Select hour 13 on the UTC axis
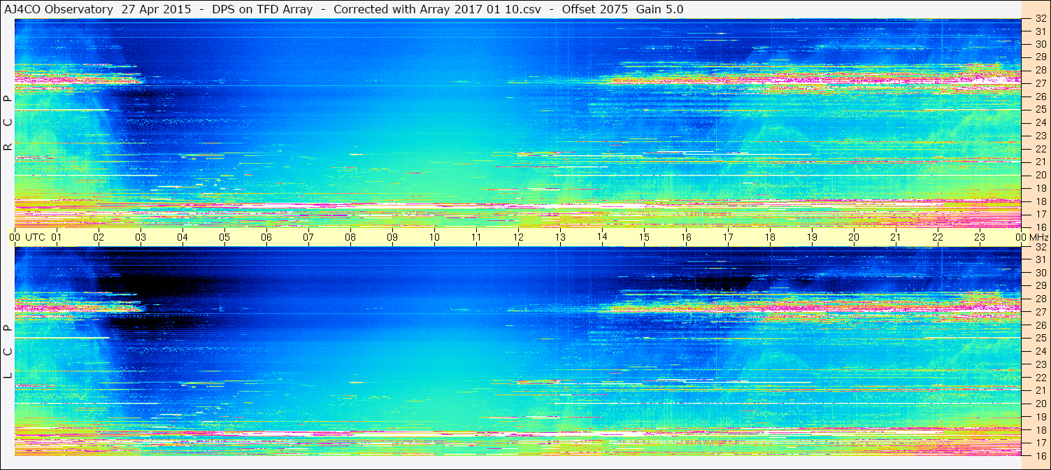1051x470 pixels. pyautogui.click(x=560, y=237)
